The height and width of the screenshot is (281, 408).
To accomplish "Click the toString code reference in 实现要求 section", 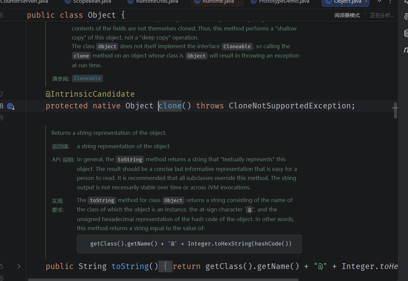I will click(x=102, y=200).
